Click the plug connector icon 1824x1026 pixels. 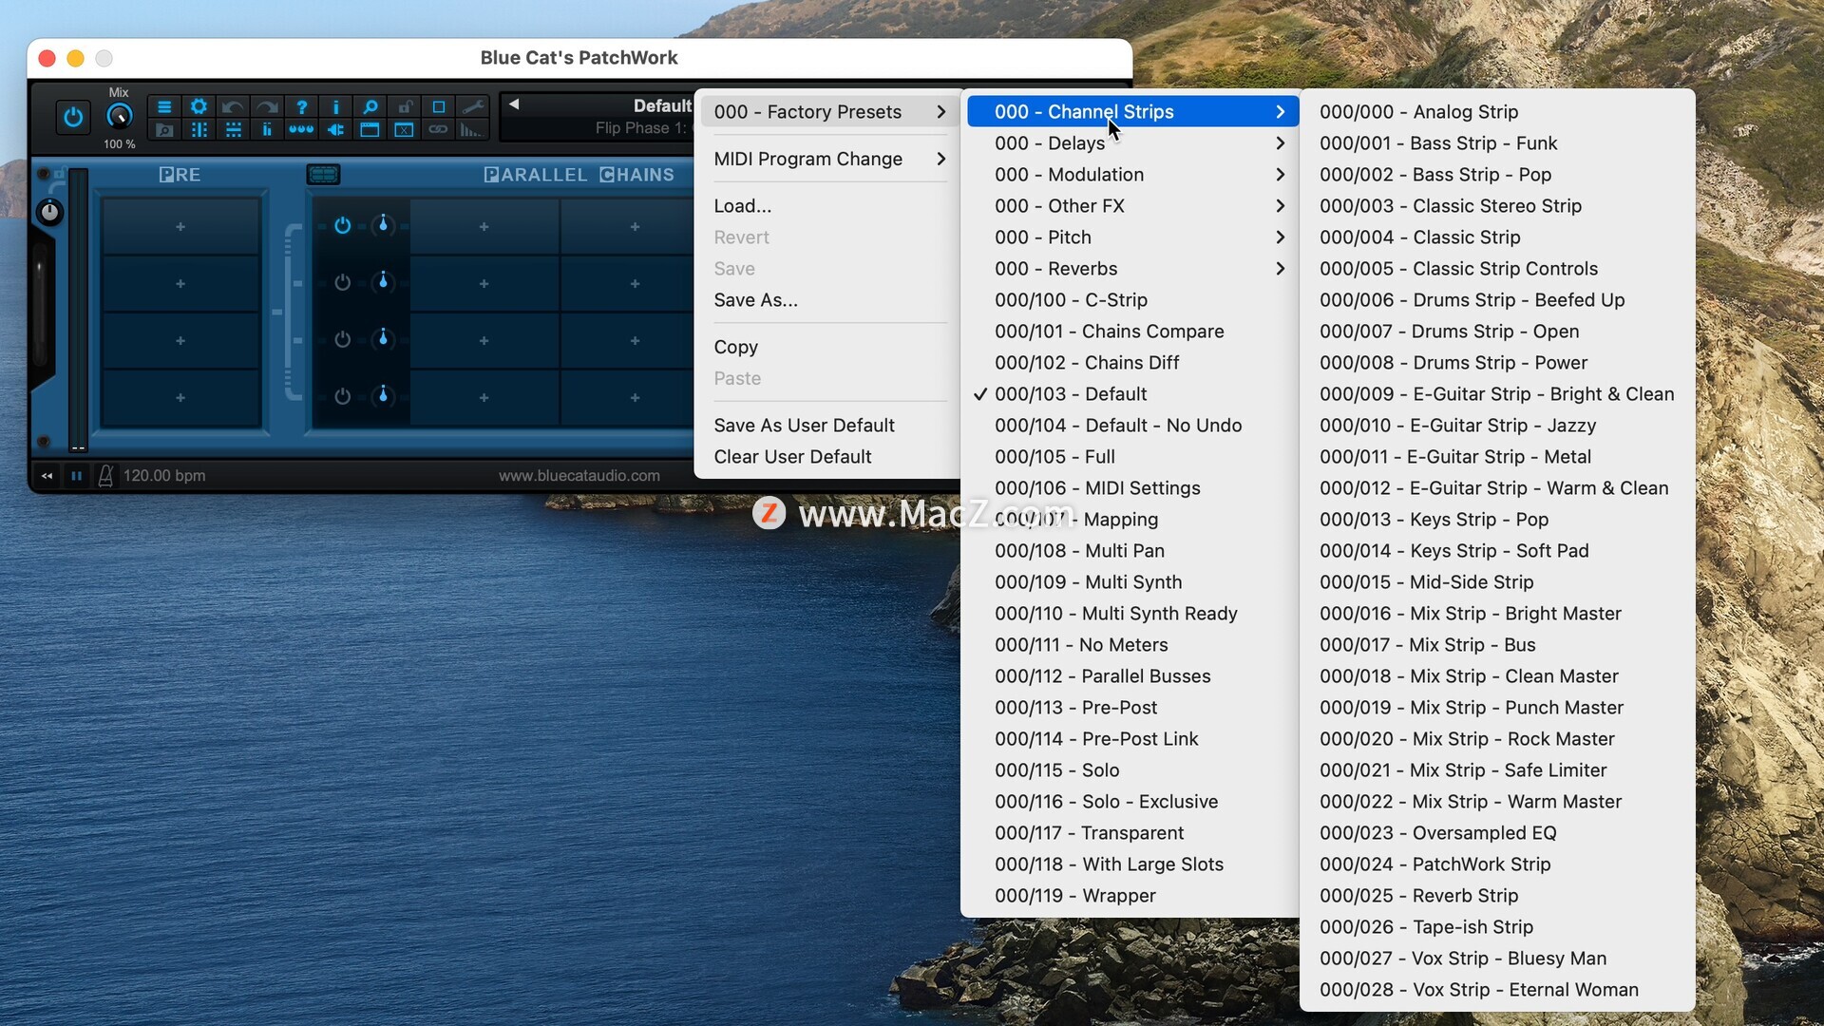coord(335,129)
